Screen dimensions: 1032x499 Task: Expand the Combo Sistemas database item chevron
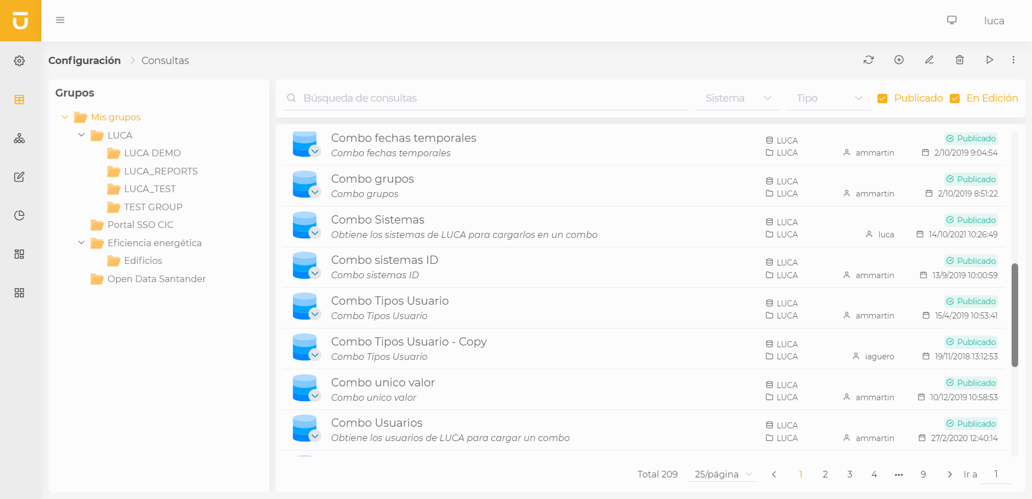pos(316,232)
